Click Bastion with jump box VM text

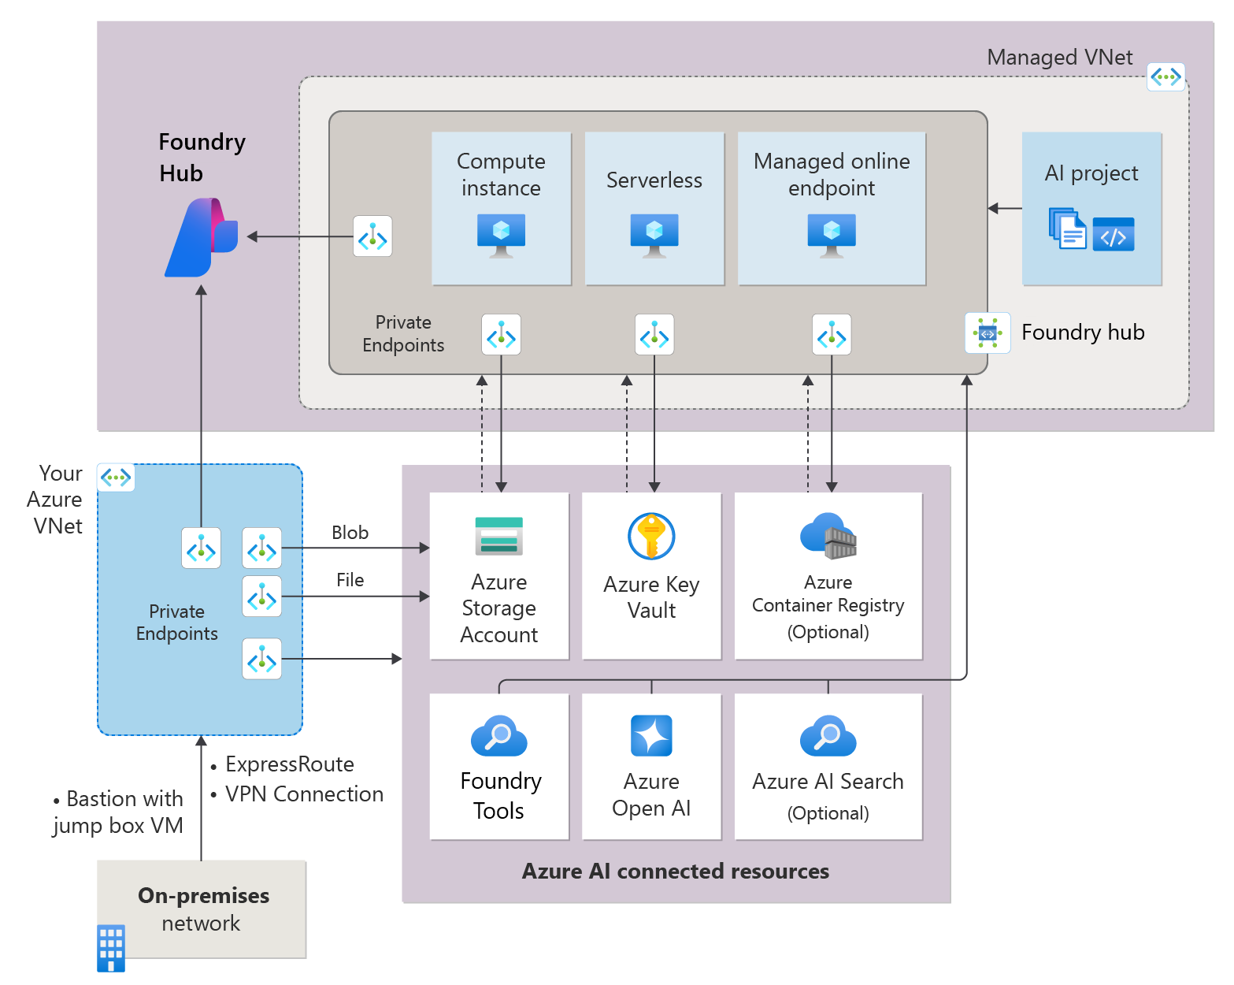click(x=118, y=812)
